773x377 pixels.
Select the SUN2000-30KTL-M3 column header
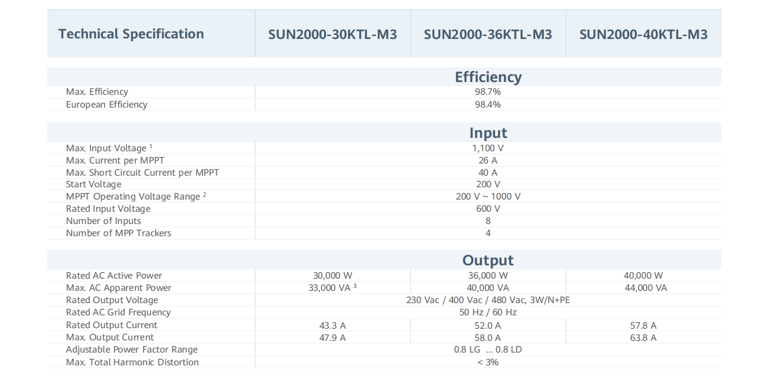pos(332,34)
